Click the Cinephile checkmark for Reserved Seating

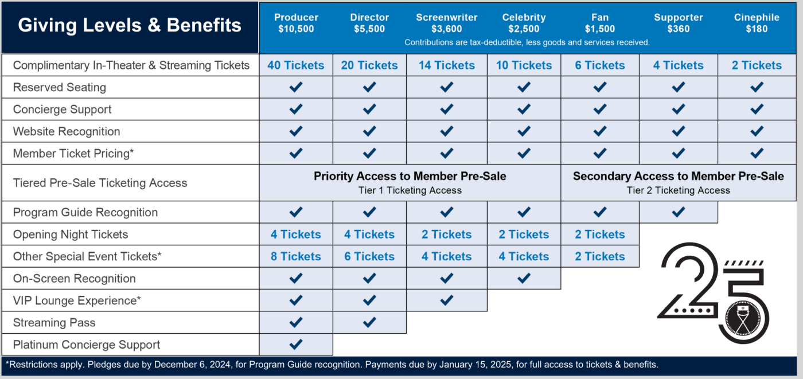757,87
